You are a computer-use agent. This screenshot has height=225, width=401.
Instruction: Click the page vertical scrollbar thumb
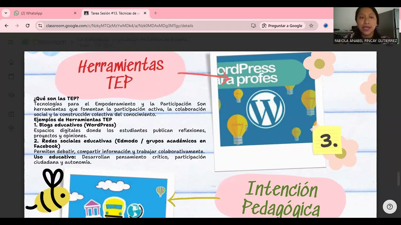click(x=398, y=179)
